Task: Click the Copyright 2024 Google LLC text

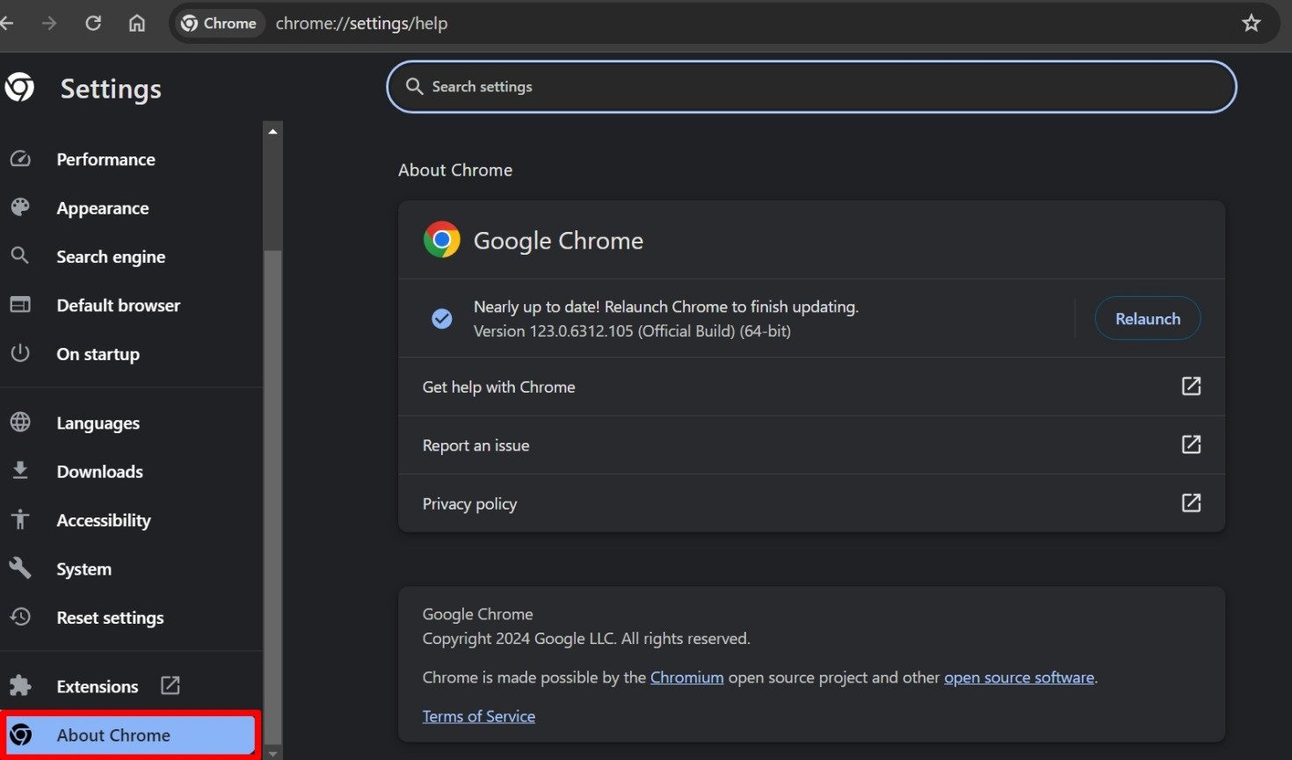Action: pos(586,639)
